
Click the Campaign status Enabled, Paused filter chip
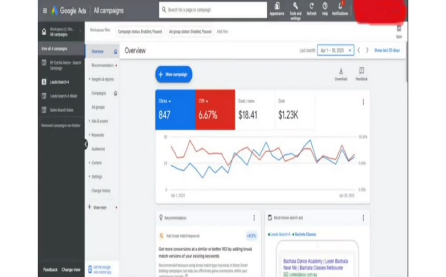[140, 32]
